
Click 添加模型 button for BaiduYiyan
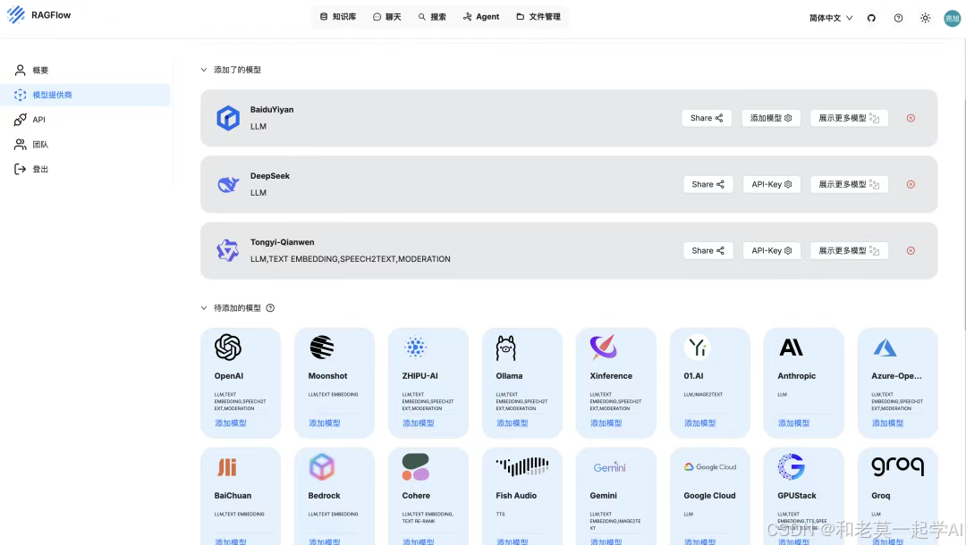point(771,118)
